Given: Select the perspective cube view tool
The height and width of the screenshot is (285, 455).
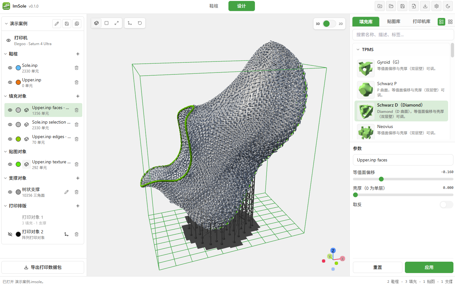Looking at the screenshot, I should point(96,23).
